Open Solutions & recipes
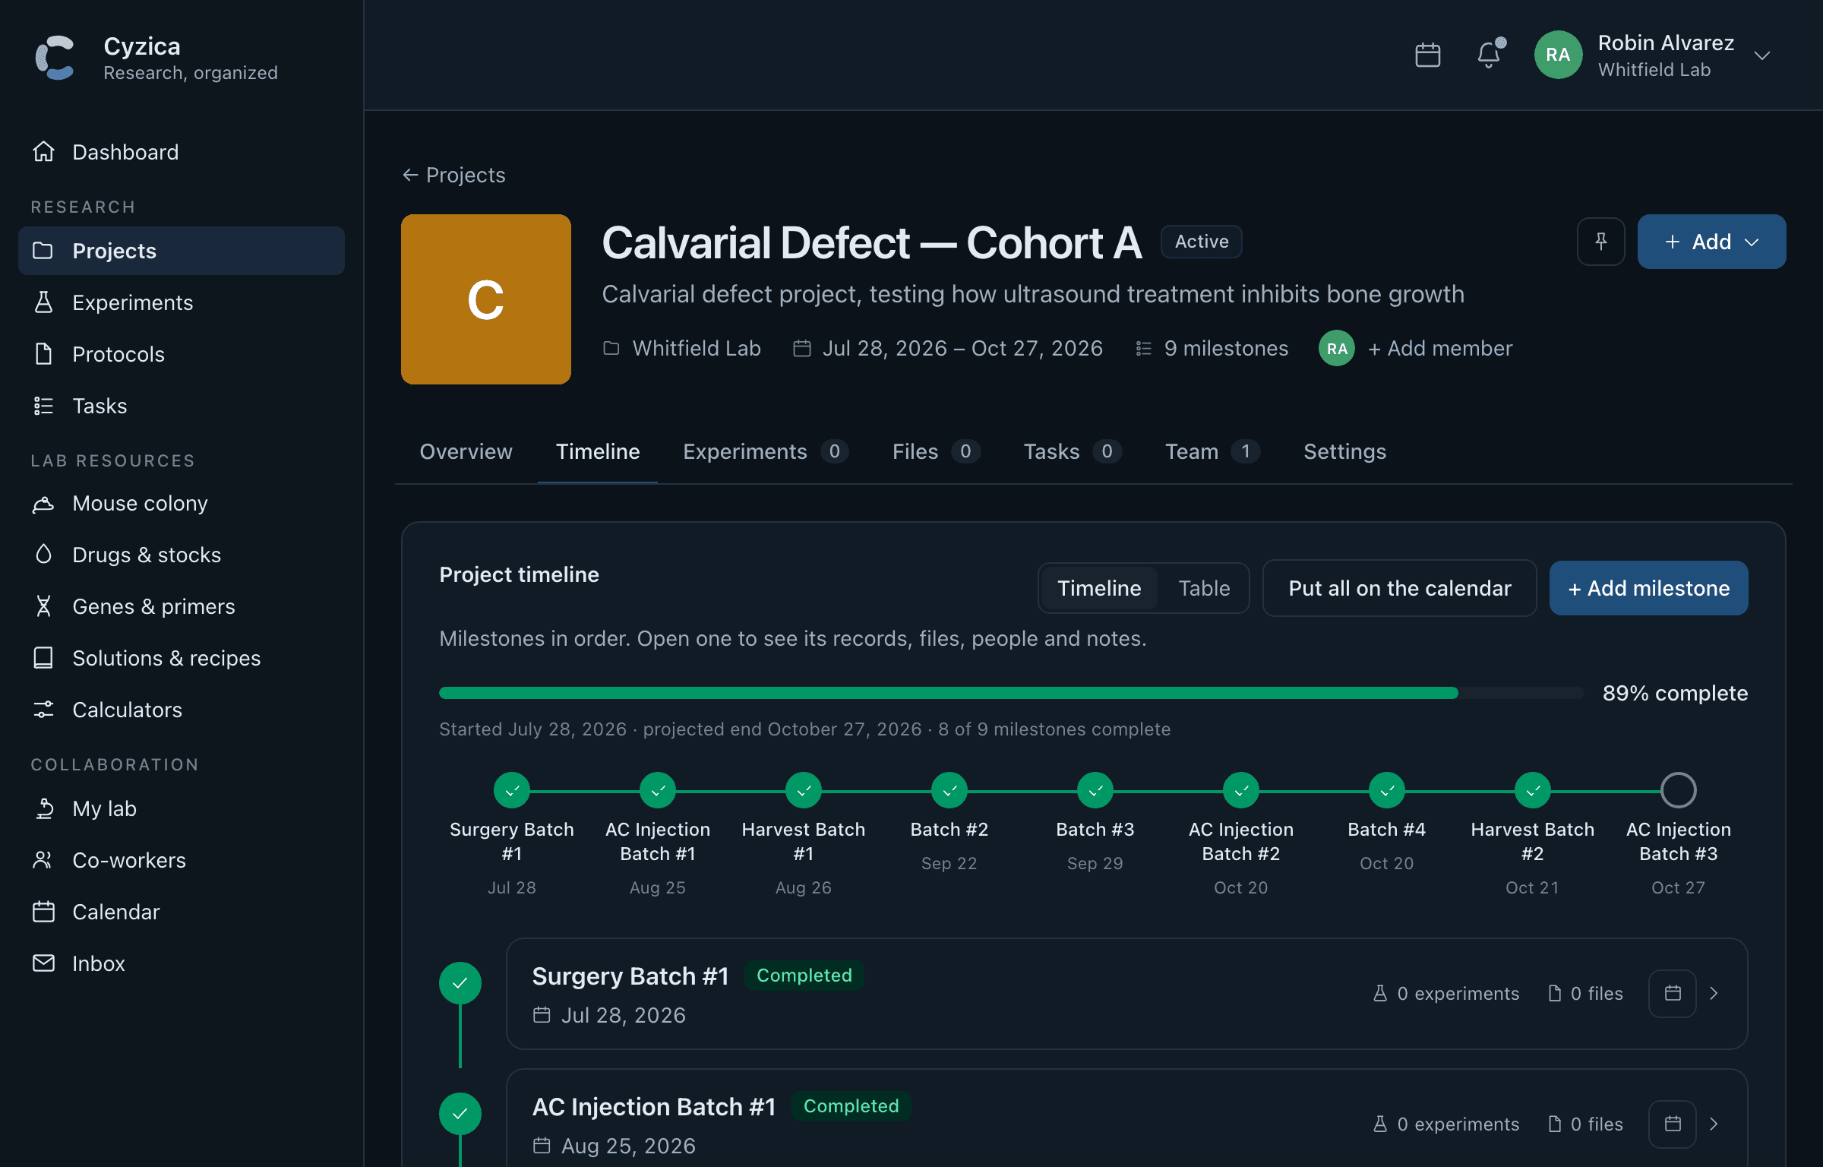 [182, 658]
